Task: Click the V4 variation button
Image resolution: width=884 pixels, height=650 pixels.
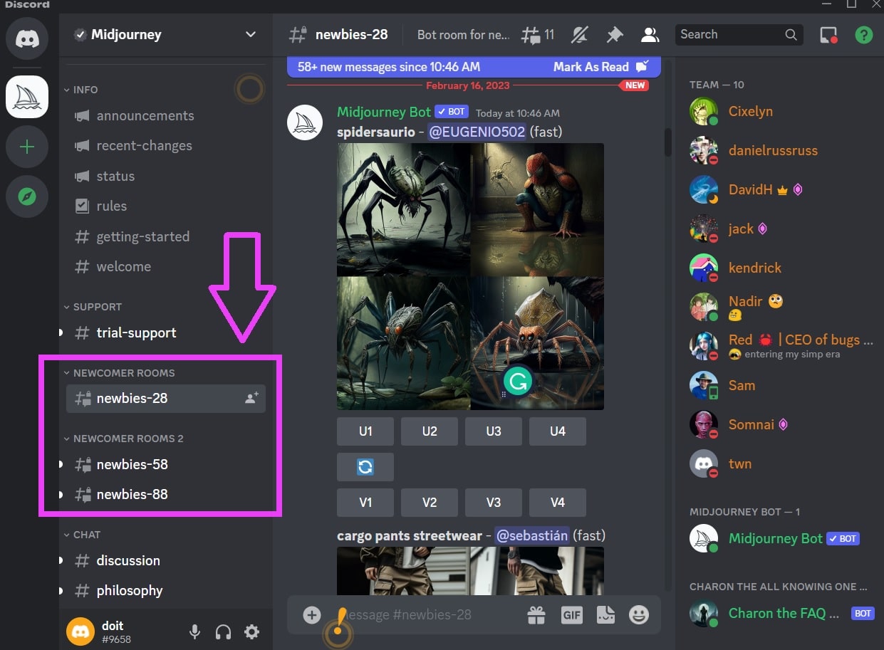Action: 558,503
